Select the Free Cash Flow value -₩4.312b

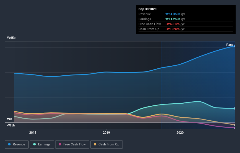(x=172, y=24)
